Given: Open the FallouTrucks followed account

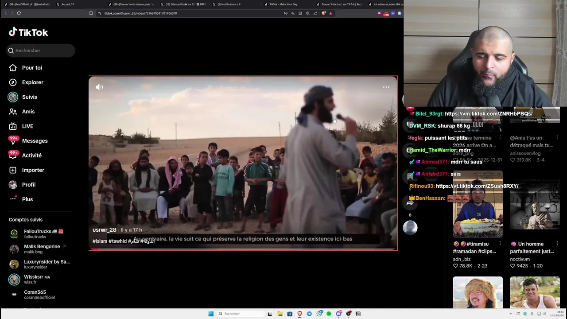Looking at the screenshot, I should pos(38,233).
